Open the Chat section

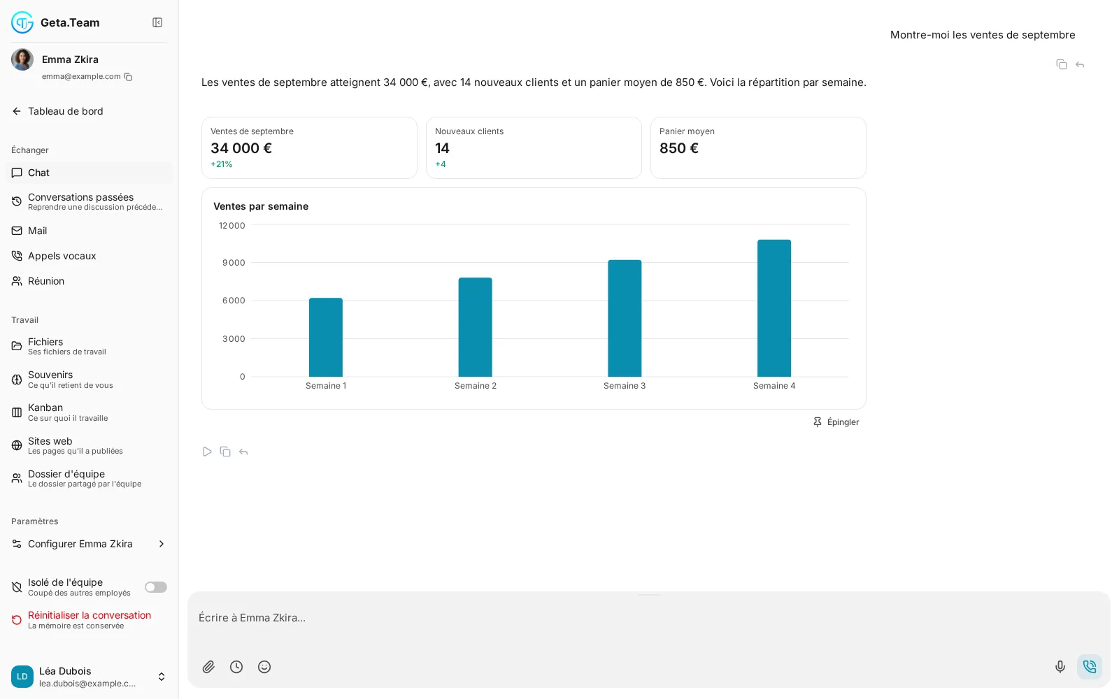click(89, 173)
